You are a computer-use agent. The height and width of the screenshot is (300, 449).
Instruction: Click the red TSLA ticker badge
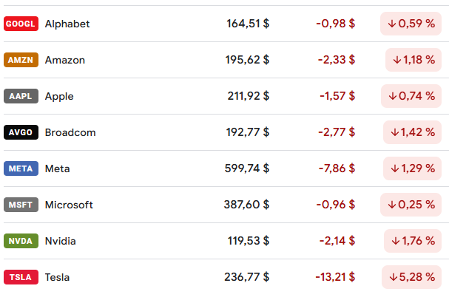click(x=21, y=277)
